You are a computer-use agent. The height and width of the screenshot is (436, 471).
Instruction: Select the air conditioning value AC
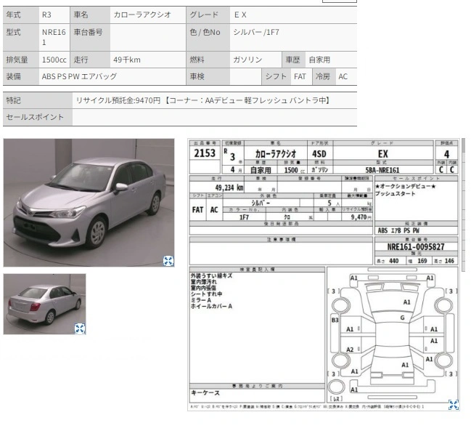click(343, 76)
